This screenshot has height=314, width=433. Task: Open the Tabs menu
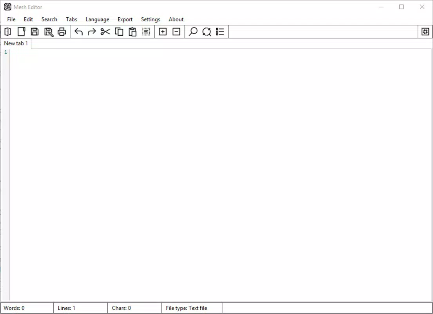click(x=71, y=19)
